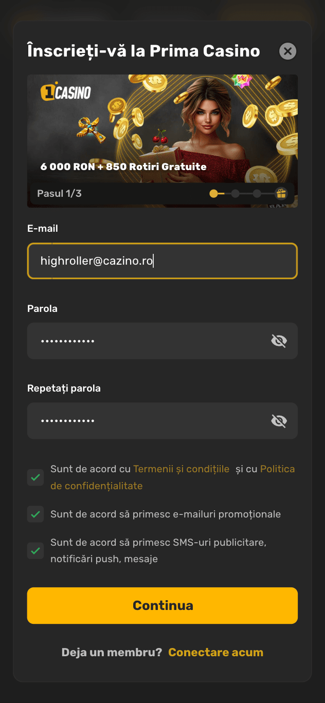Click the gift icon on progress bar
Image resolution: width=325 pixels, height=703 pixels.
point(281,194)
